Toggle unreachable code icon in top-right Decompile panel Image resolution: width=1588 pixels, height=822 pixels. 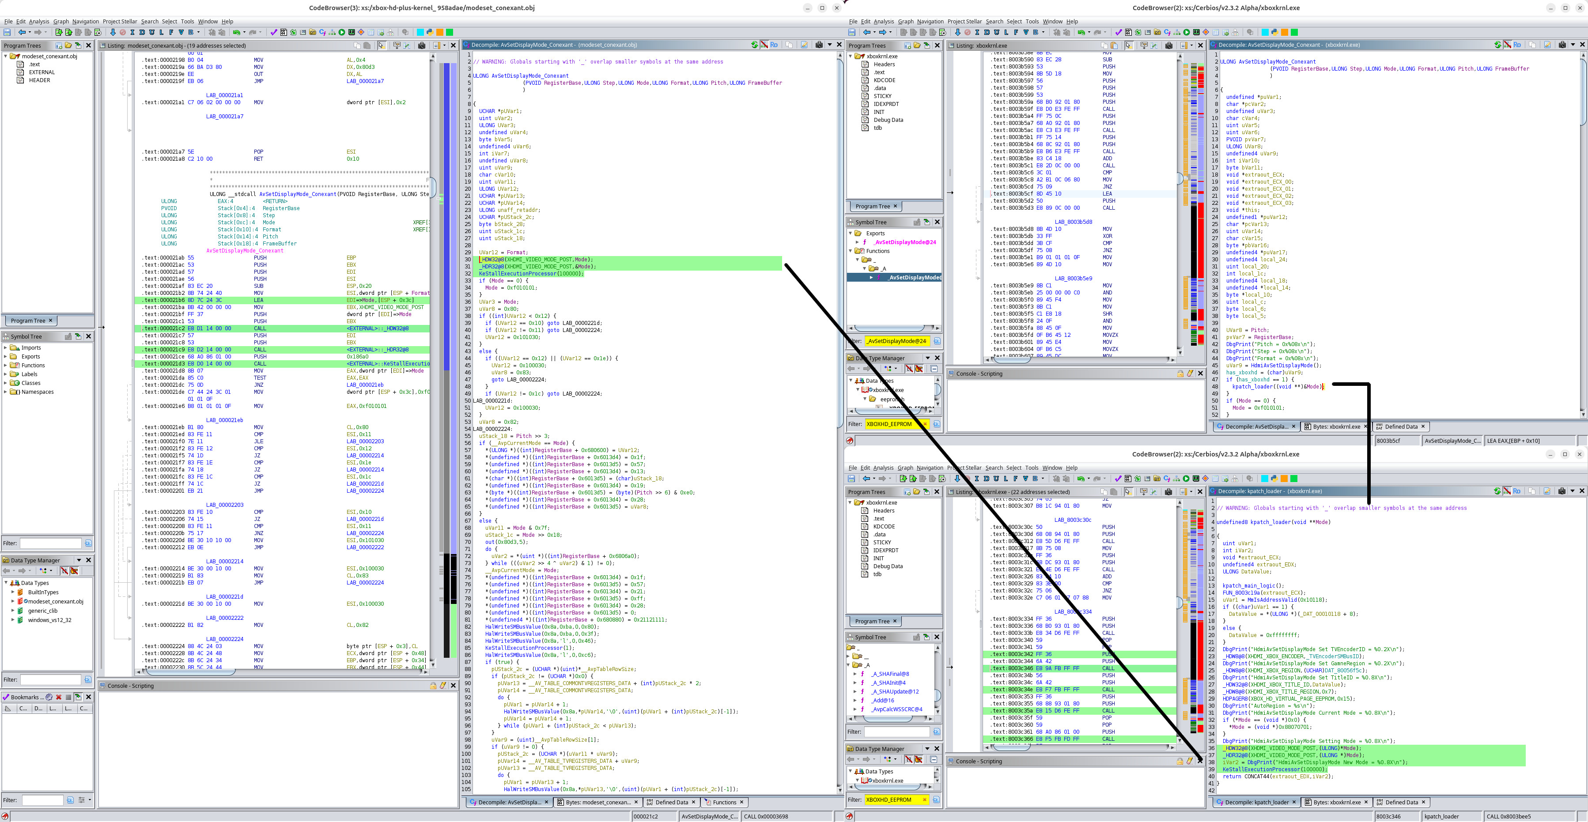[1507, 44]
